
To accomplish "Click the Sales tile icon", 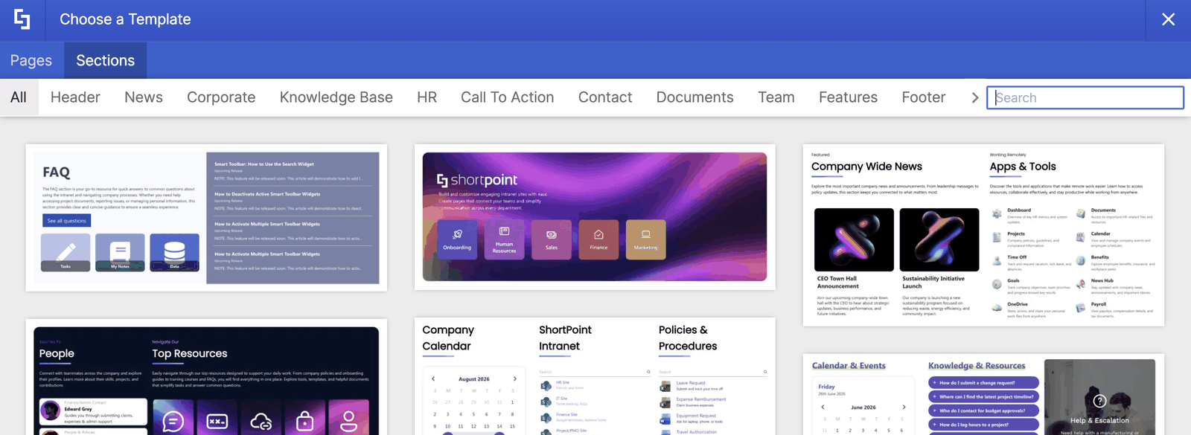I will 552,239.
